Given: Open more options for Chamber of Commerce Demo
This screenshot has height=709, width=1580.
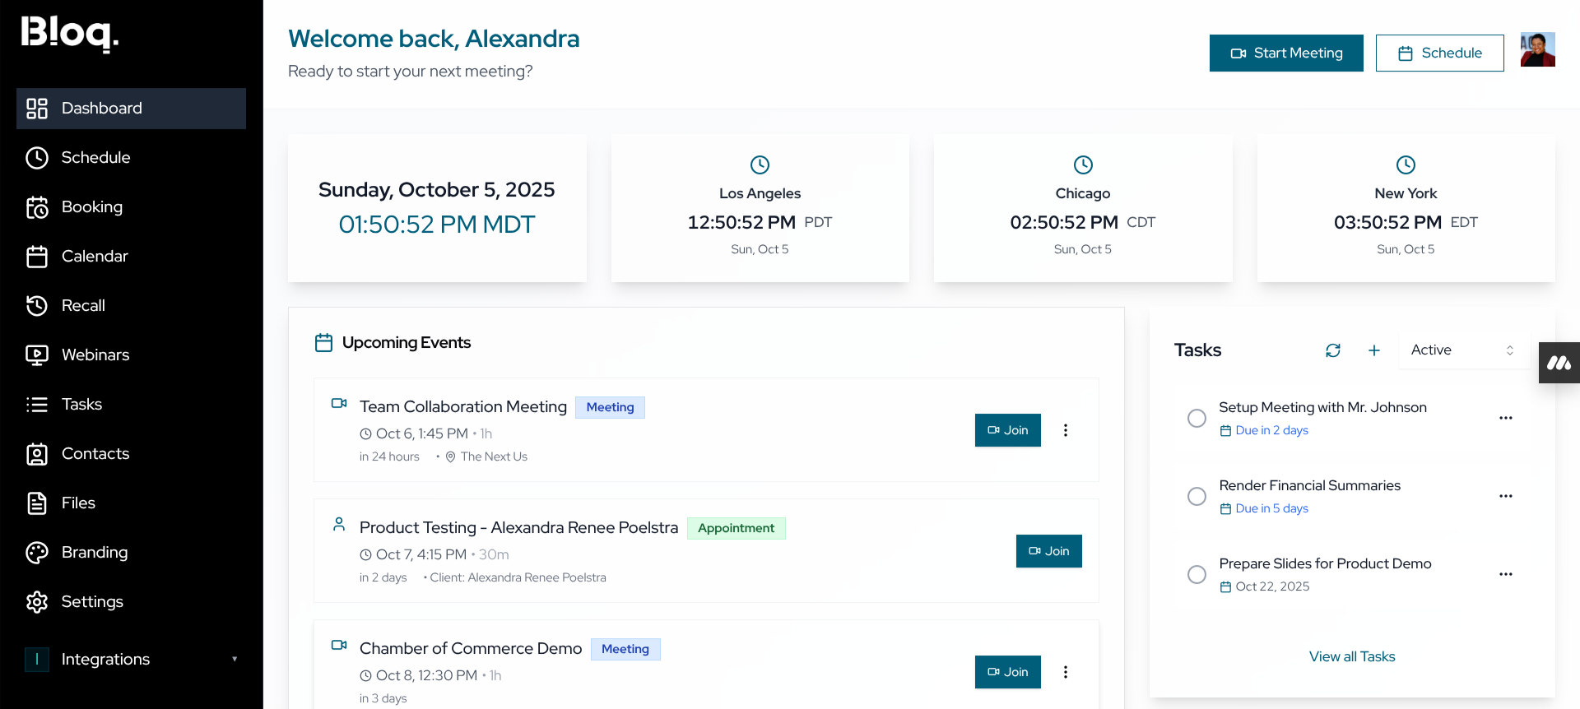Looking at the screenshot, I should tap(1066, 672).
